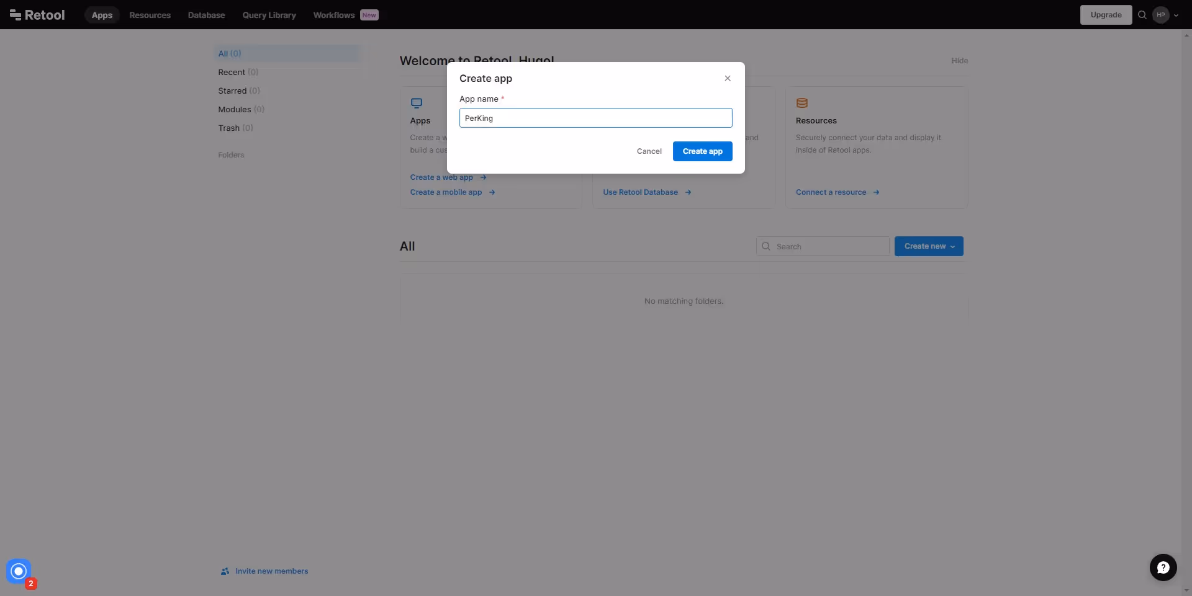
Task: Click Create a web app link
Action: tap(441, 177)
